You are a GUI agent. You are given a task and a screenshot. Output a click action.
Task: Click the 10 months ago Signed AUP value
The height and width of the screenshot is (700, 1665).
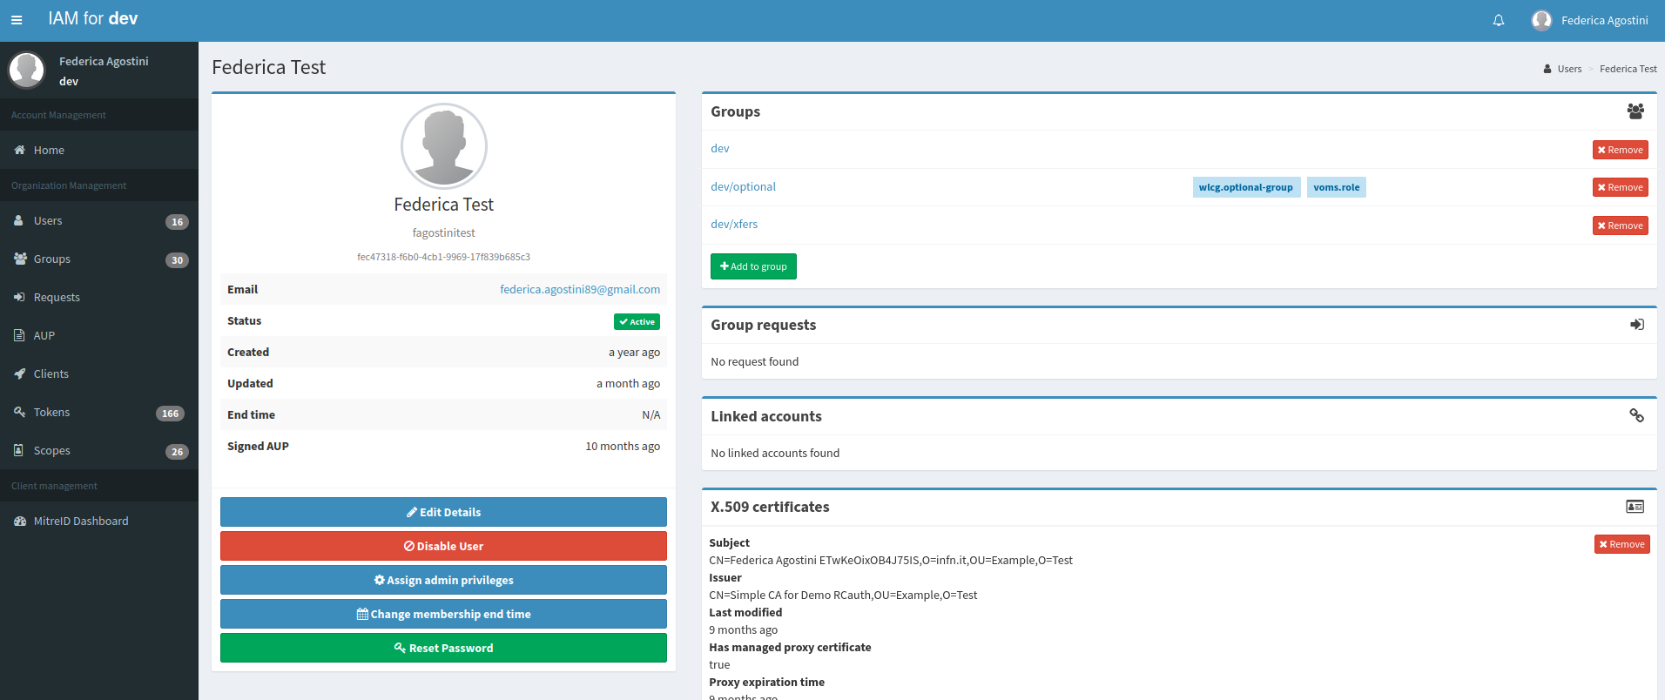[x=623, y=446]
